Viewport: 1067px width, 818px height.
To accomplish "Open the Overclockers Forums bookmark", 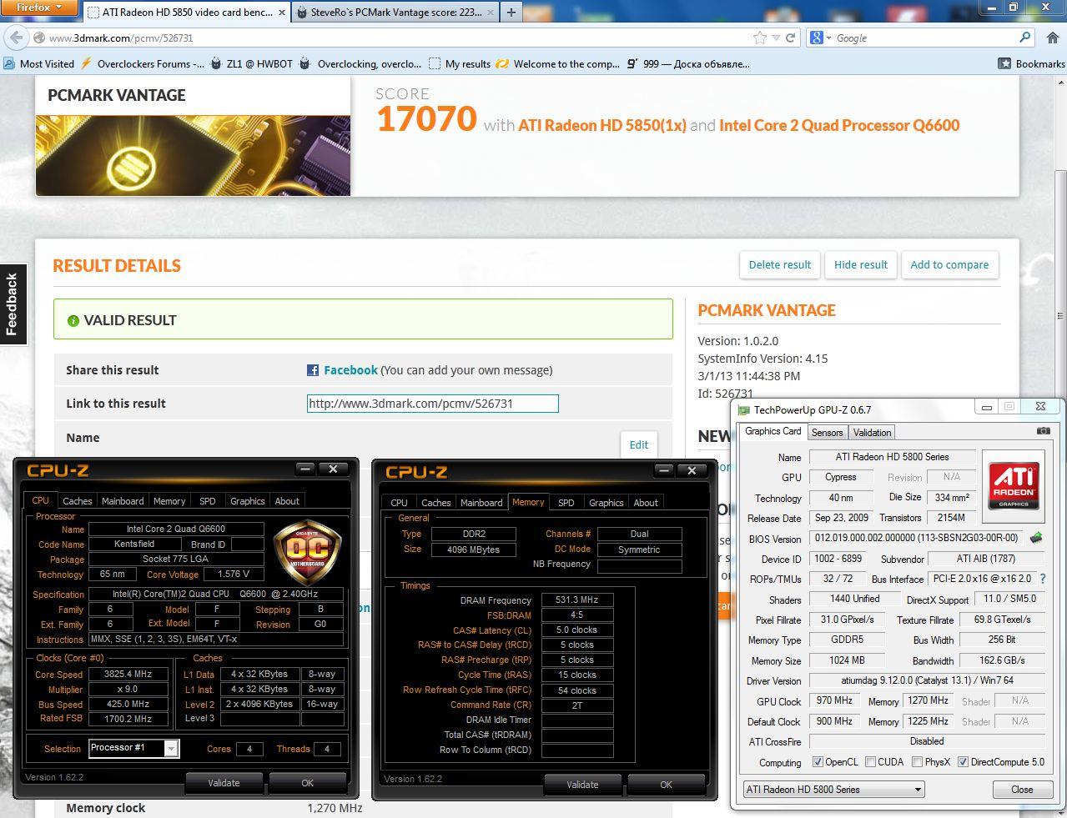I will (x=143, y=63).
